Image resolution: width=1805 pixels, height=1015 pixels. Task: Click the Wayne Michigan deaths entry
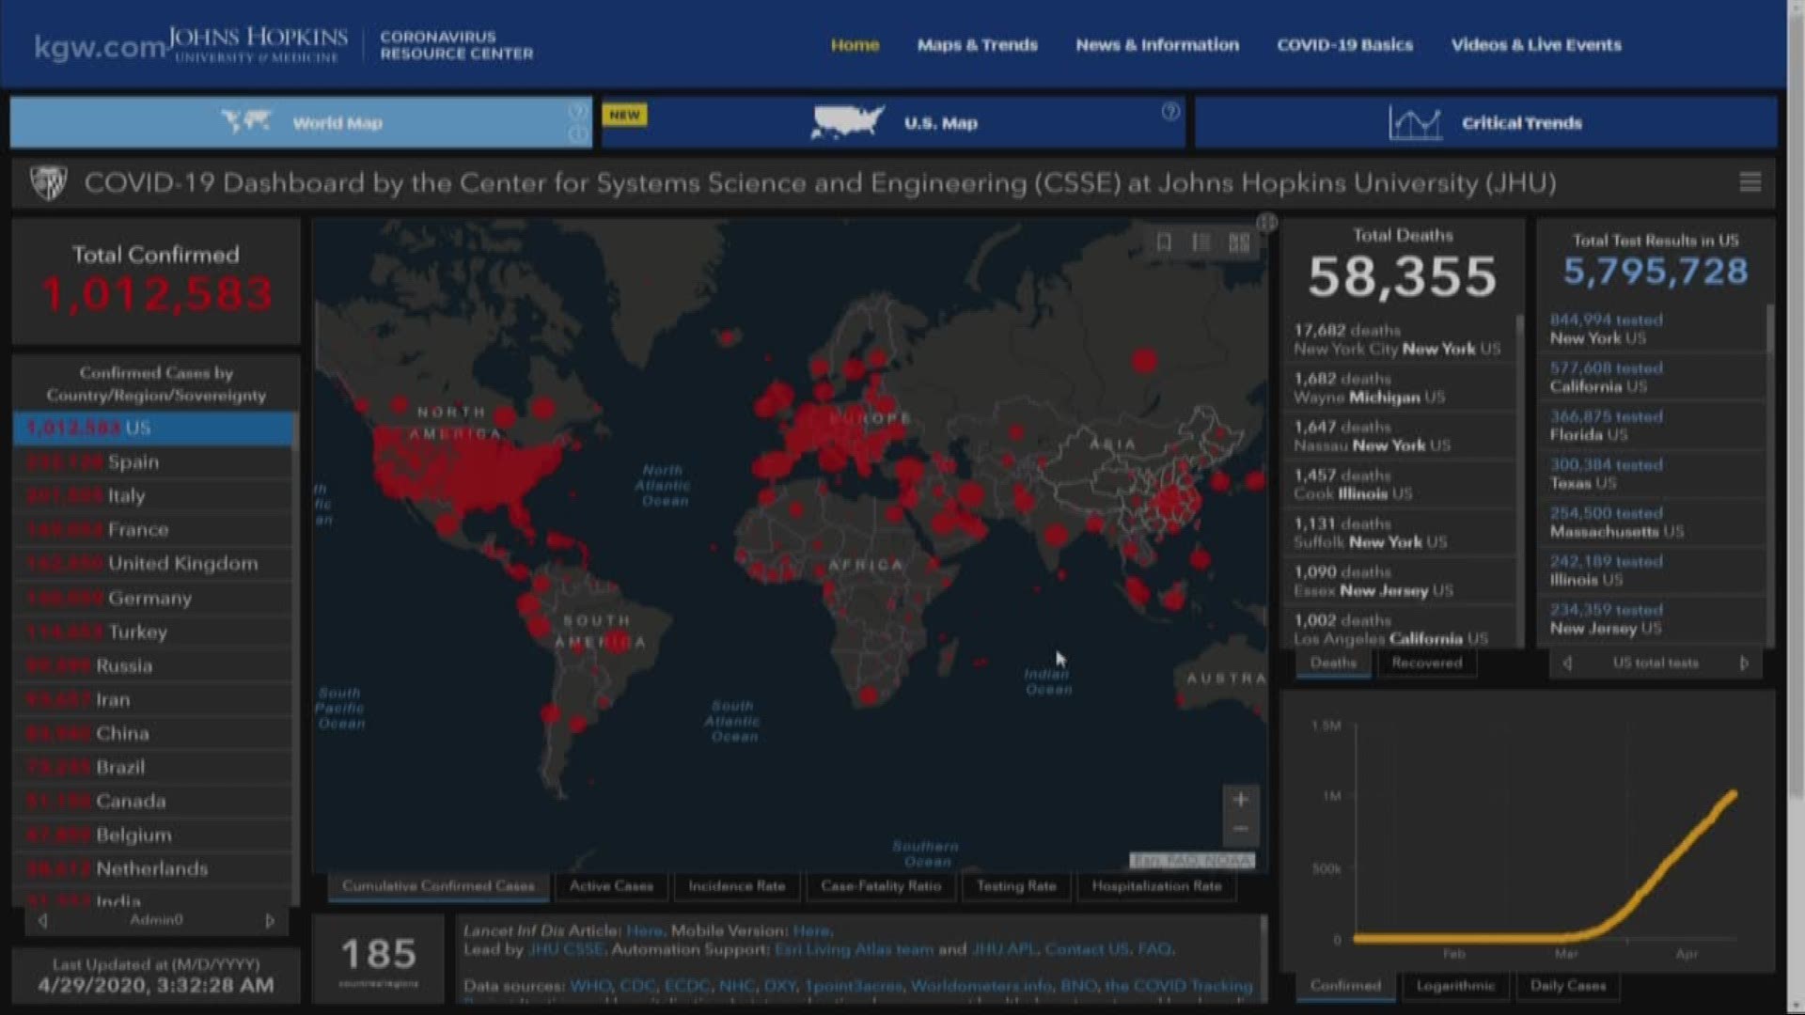tap(1399, 388)
